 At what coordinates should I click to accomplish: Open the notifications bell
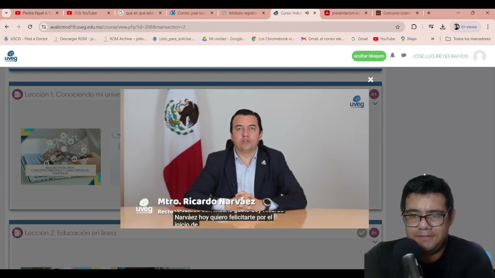pos(393,56)
